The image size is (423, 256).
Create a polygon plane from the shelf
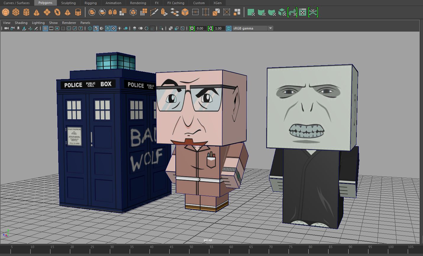[x=47, y=12]
